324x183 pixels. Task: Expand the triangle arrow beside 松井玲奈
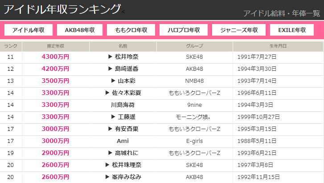[110, 57]
